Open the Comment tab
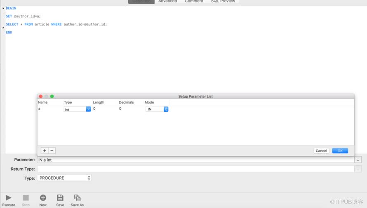Image resolution: width=367 pixels, height=208 pixels. [194, 1]
